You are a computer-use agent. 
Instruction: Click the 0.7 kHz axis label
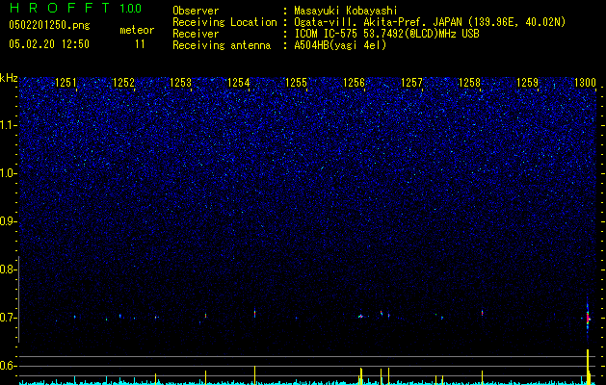point(8,318)
